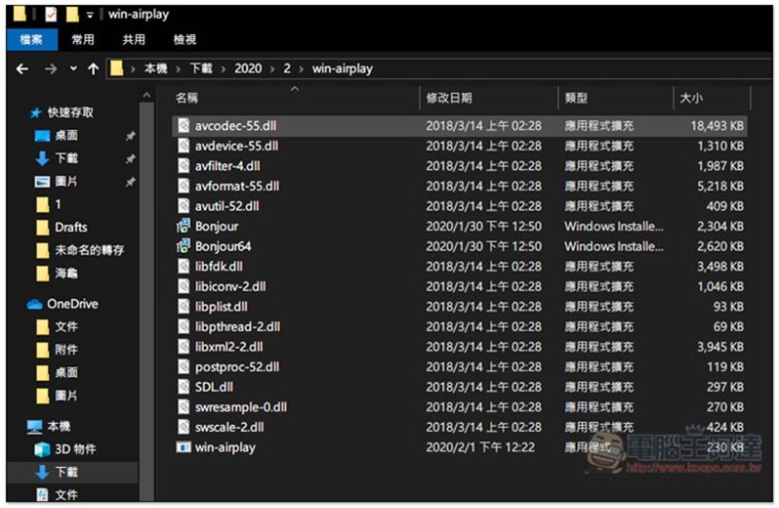Go back with the left arrow
The image size is (779, 508).
[x=21, y=68]
